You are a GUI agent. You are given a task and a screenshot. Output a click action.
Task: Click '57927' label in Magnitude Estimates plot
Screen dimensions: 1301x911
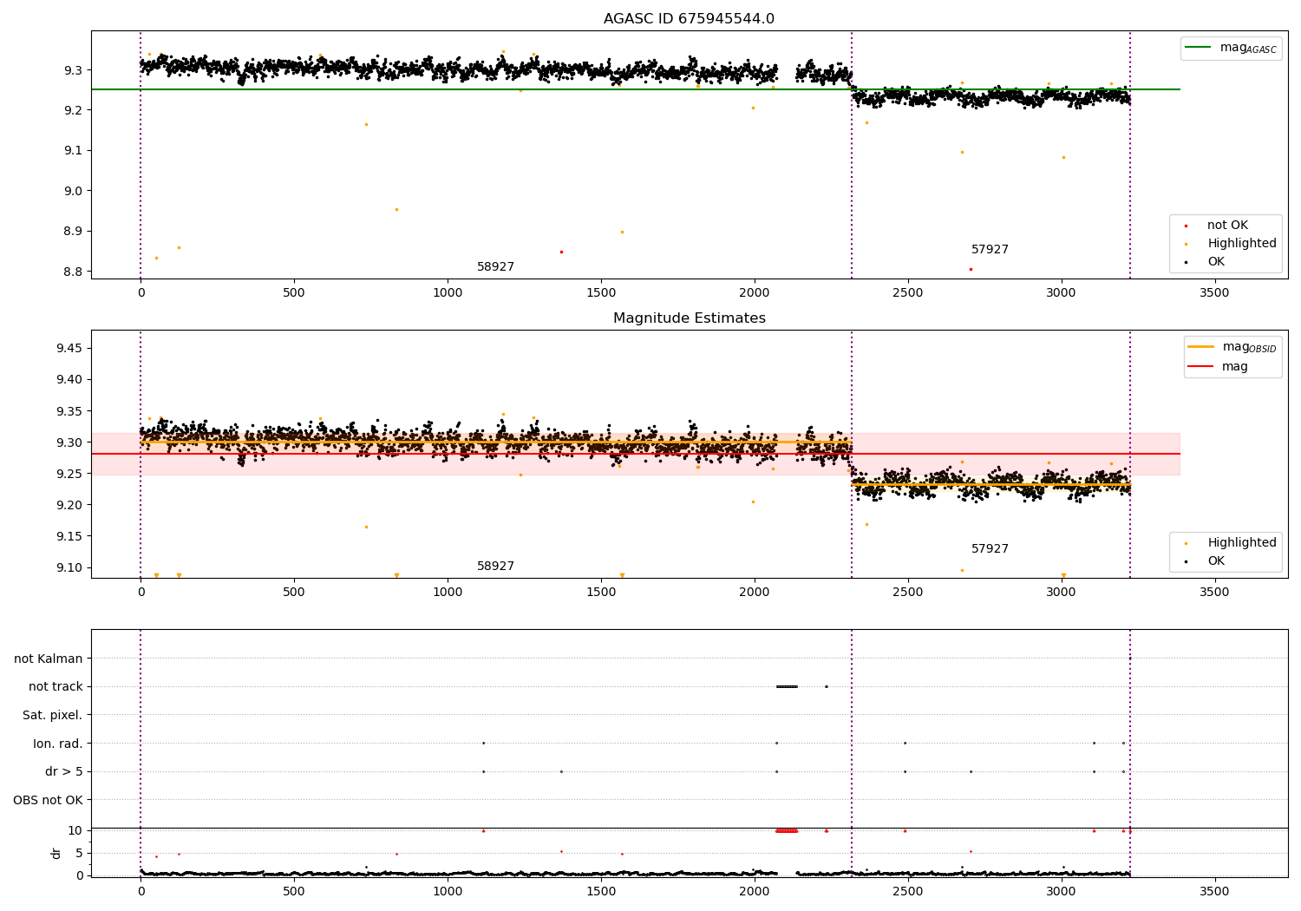point(990,549)
